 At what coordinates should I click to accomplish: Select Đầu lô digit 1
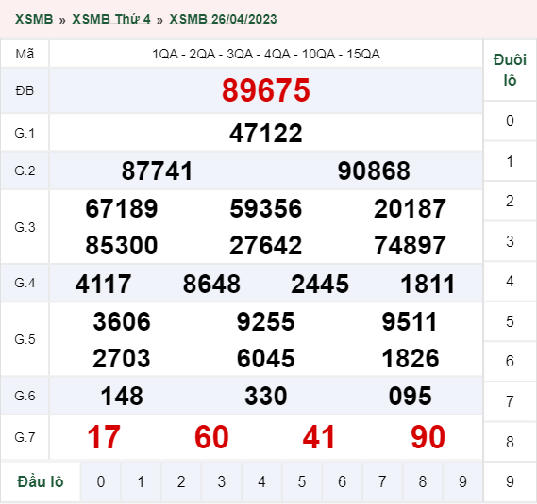click(141, 481)
